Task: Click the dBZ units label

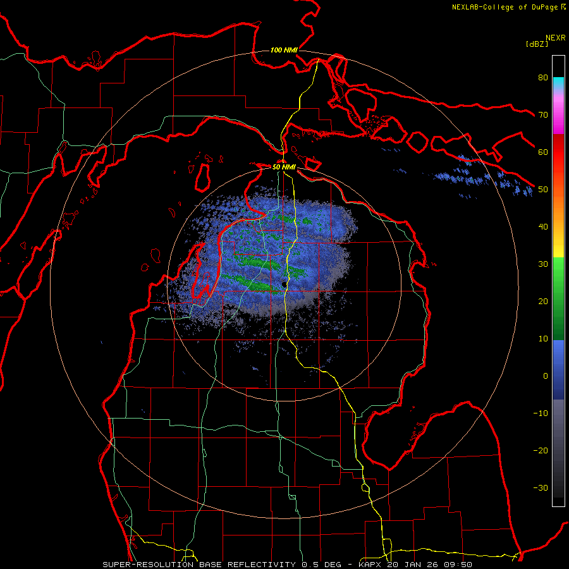Action: pos(537,44)
